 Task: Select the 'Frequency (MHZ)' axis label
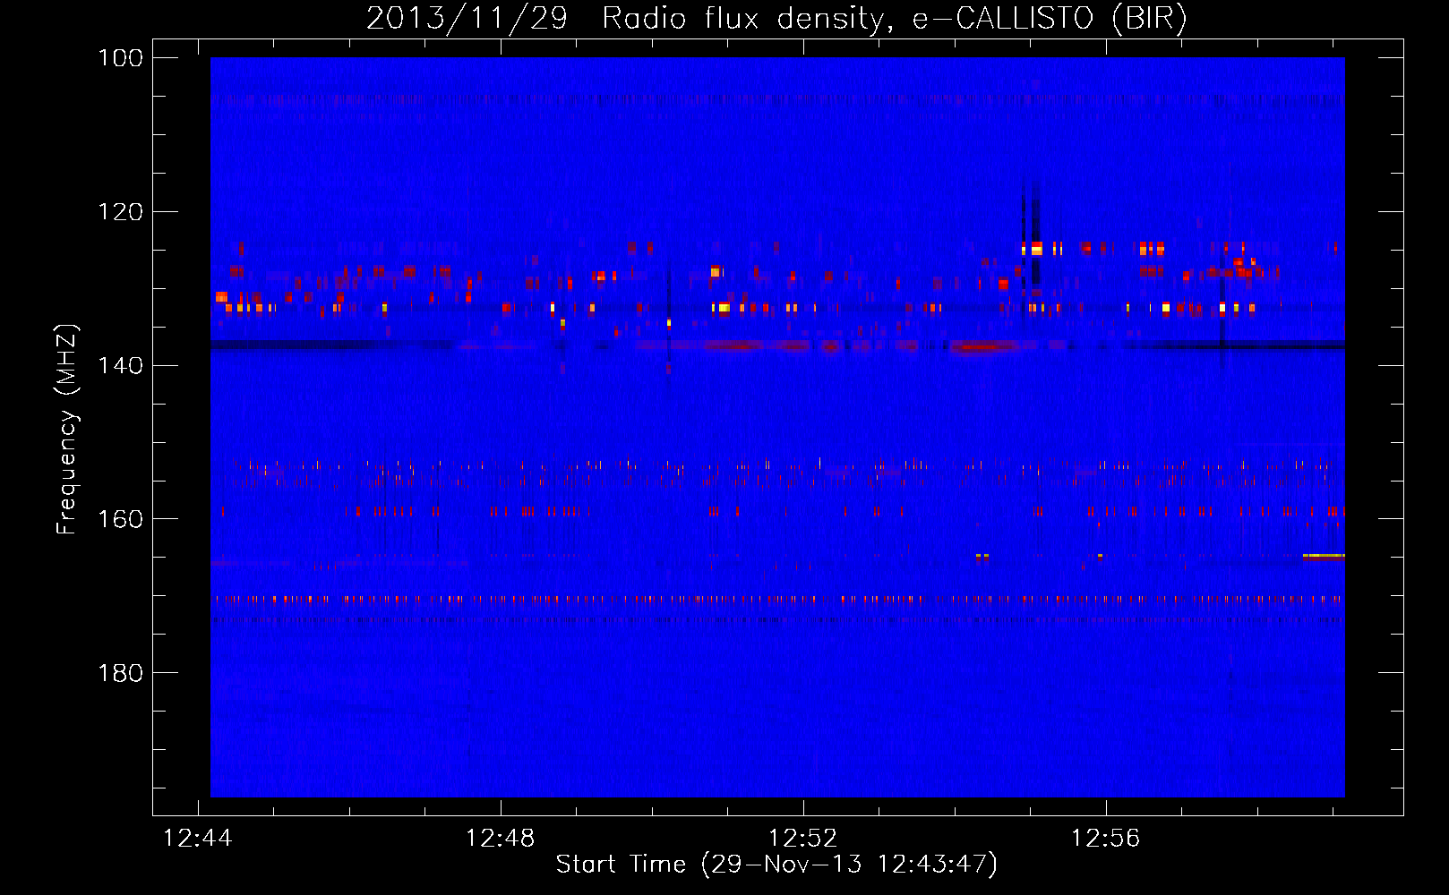(x=67, y=430)
